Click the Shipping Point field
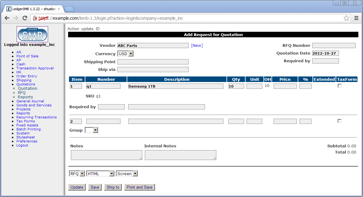The height and width of the screenshot is (197, 363). coord(153,62)
